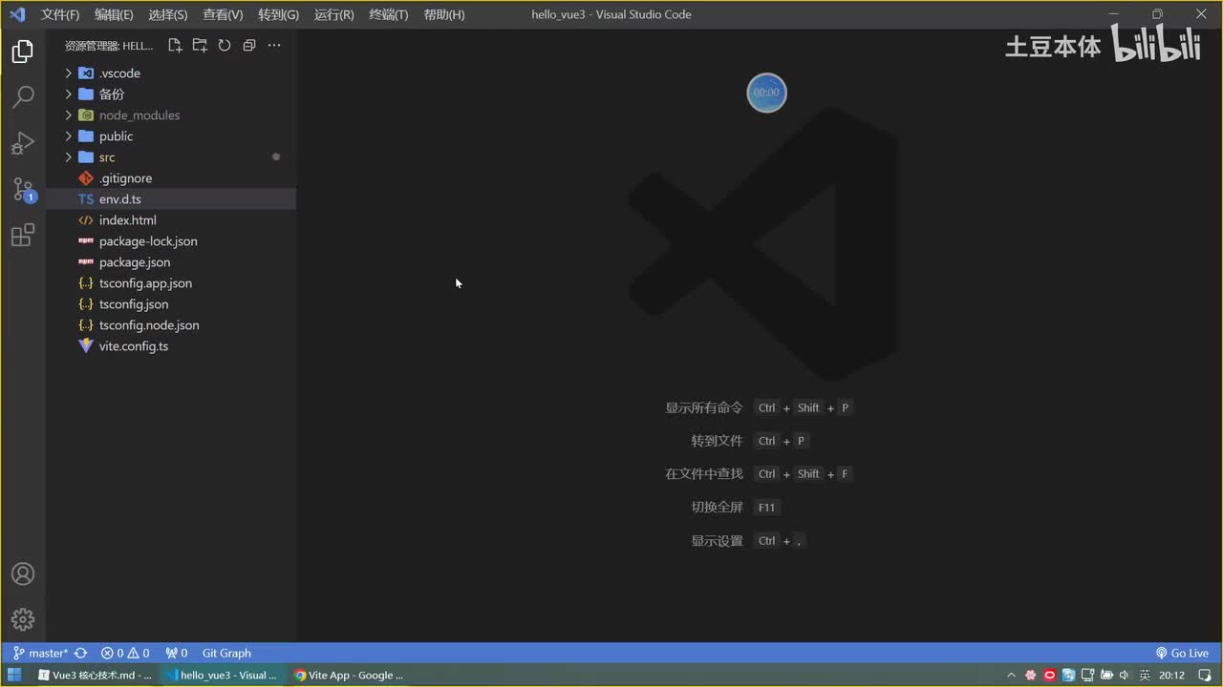
Task: Collapse all folders in explorer
Action: pos(249,45)
